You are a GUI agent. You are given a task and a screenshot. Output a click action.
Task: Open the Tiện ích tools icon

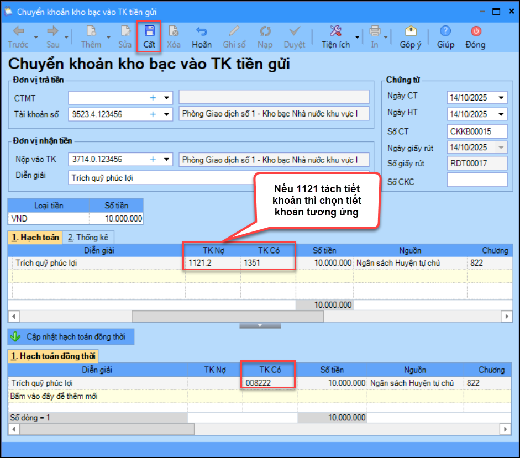pos(335,31)
